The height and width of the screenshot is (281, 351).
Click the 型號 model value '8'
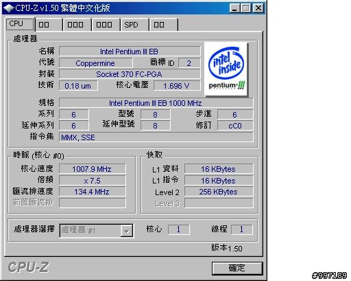coord(156,114)
